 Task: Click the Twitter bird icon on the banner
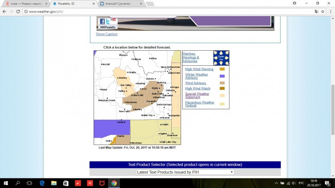pos(108,22)
